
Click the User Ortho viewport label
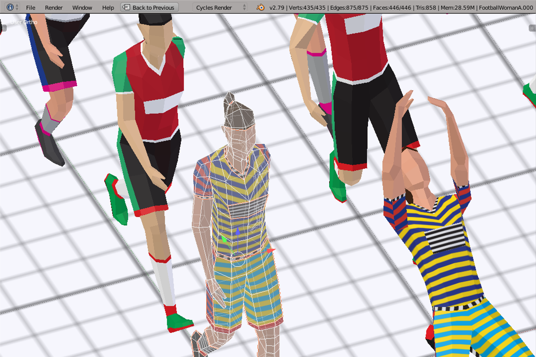point(24,22)
